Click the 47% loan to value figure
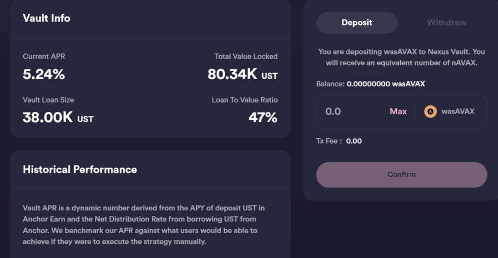This screenshot has height=258, width=498. point(263,117)
